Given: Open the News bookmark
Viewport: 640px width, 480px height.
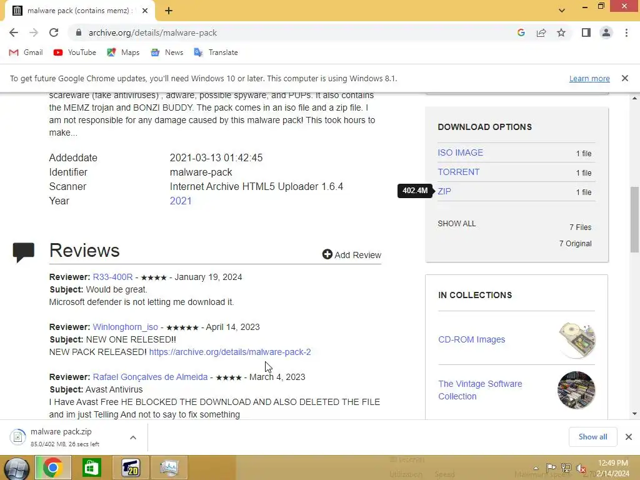Looking at the screenshot, I should [x=167, y=52].
